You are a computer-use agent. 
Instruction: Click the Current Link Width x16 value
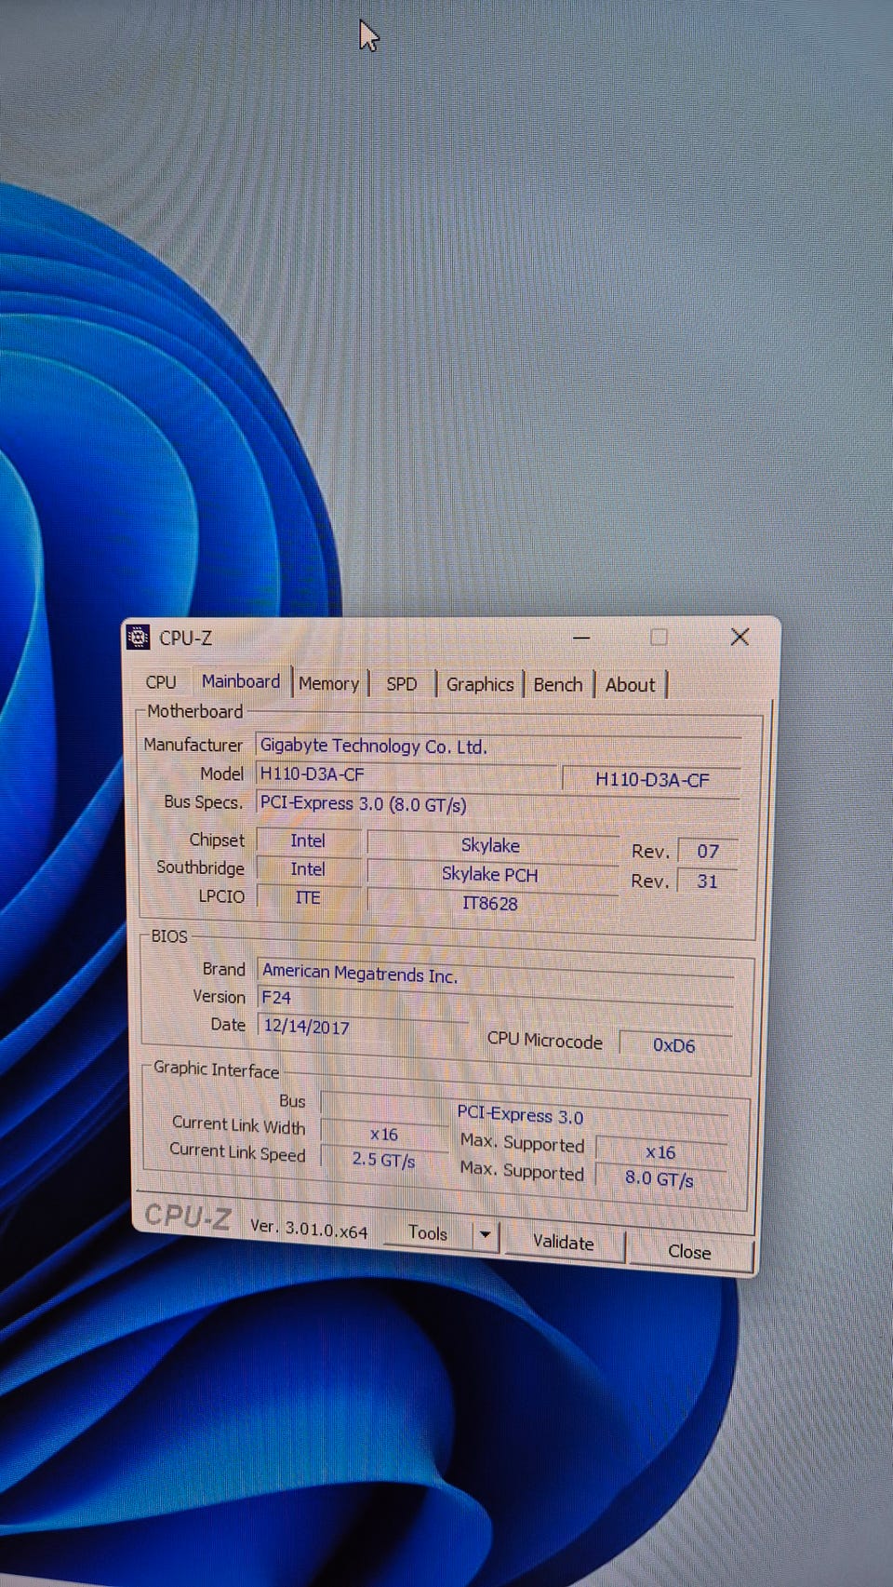(x=384, y=1134)
